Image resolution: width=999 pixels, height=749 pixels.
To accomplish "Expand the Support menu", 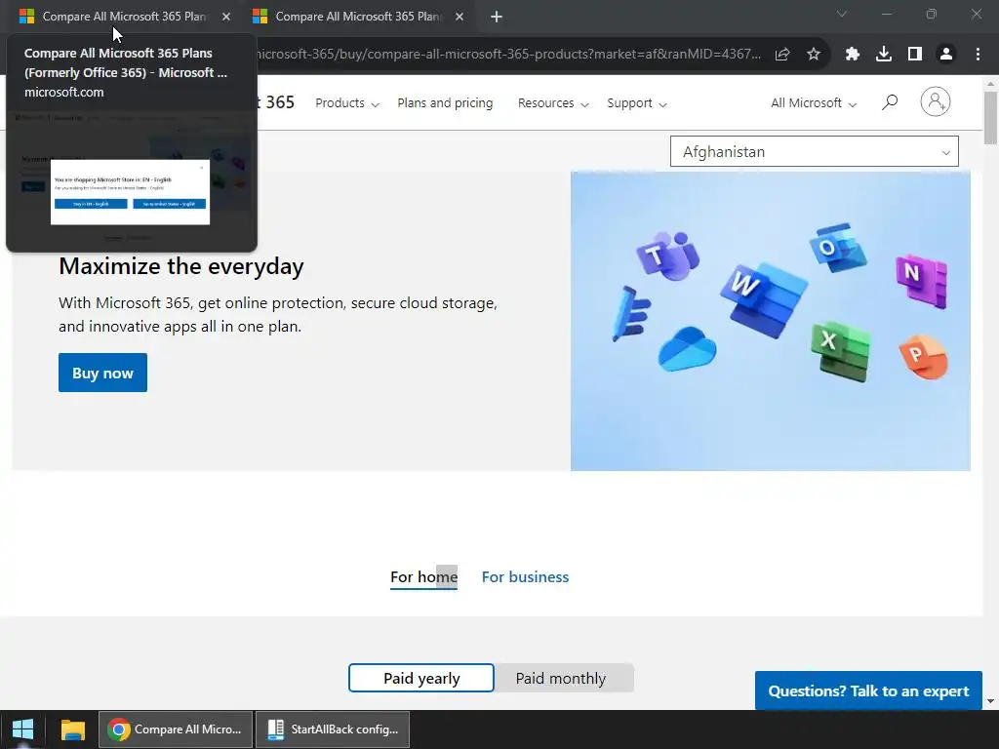I will [637, 103].
